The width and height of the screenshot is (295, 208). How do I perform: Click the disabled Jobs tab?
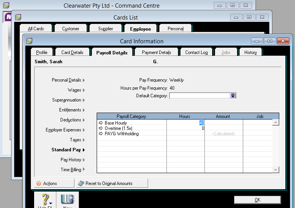click(x=226, y=52)
